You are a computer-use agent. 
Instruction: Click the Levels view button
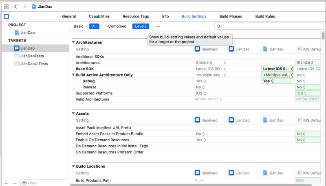tap(141, 26)
